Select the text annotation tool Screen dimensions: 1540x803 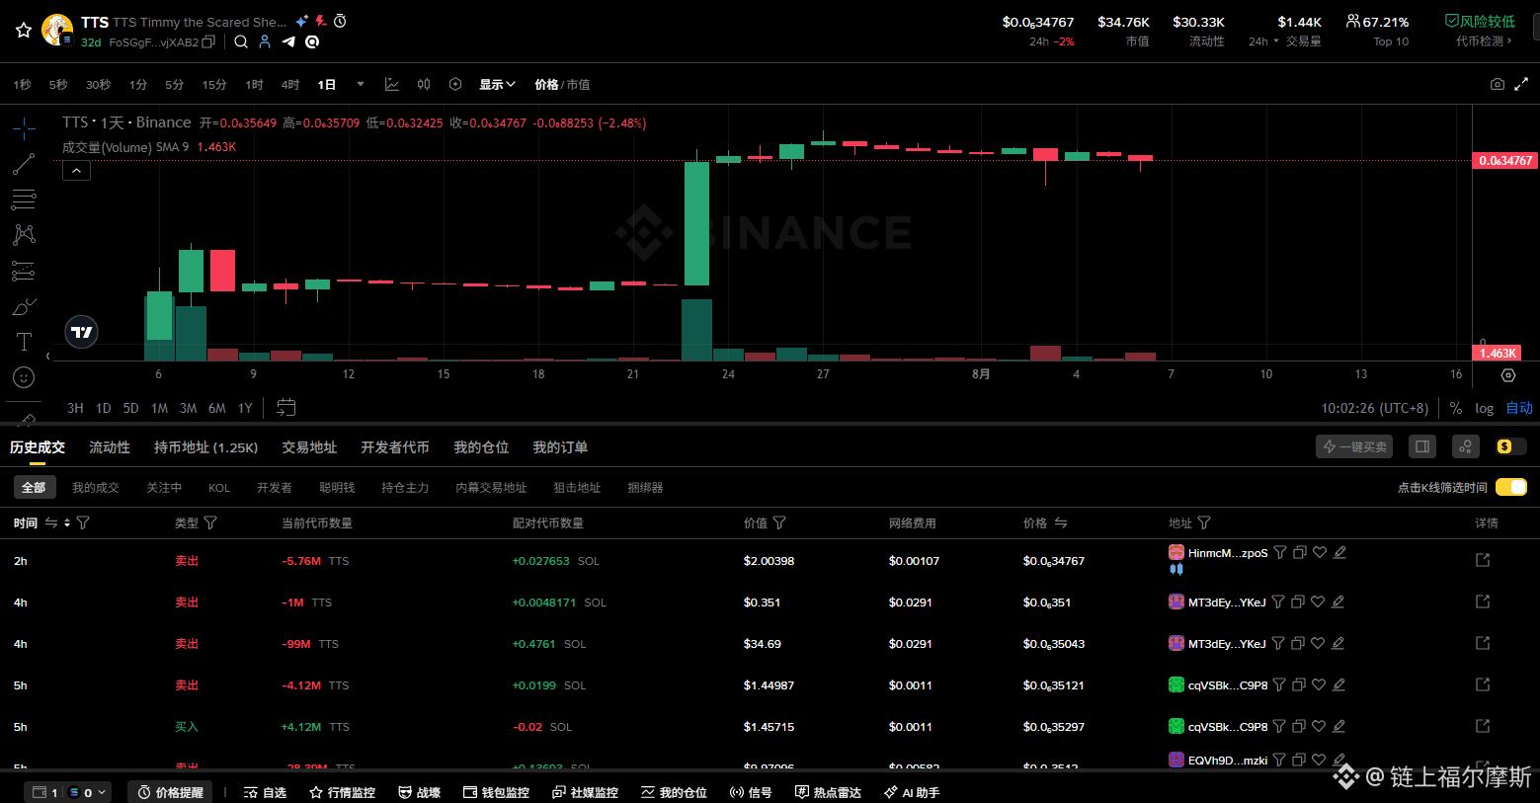[x=24, y=342]
